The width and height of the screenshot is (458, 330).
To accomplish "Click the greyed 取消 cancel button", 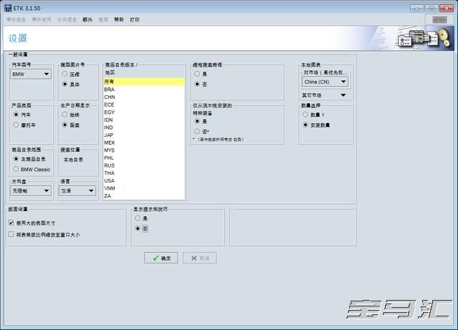I will point(200,258).
